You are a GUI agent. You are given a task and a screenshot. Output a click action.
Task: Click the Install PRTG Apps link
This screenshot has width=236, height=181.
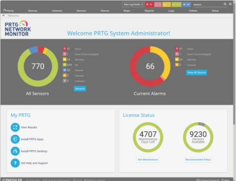click(32, 139)
